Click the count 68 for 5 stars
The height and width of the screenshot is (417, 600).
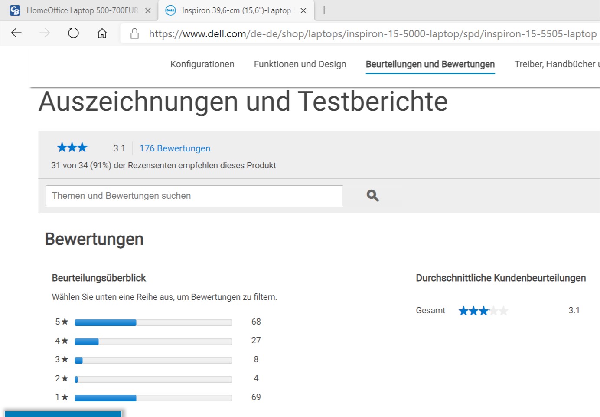click(256, 322)
